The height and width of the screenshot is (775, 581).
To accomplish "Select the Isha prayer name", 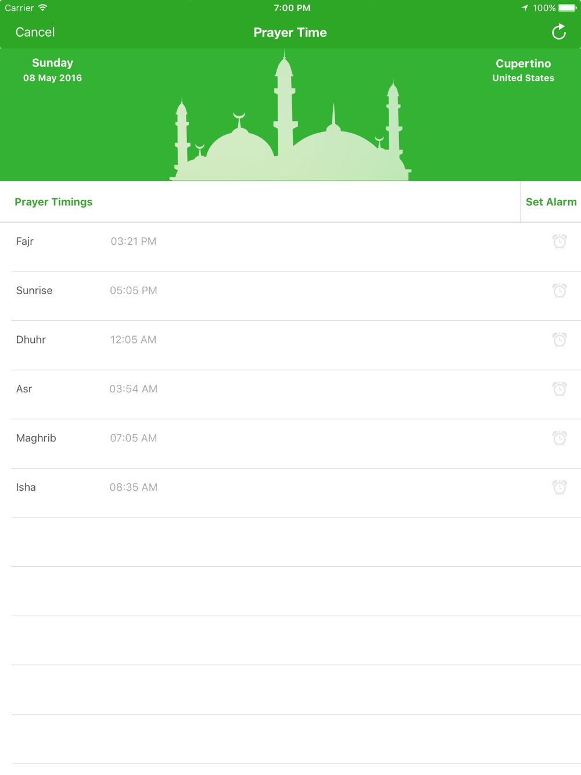I will pyautogui.click(x=26, y=487).
